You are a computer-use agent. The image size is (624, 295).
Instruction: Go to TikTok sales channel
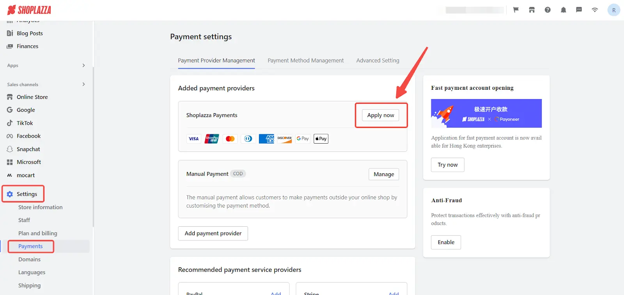tap(25, 123)
